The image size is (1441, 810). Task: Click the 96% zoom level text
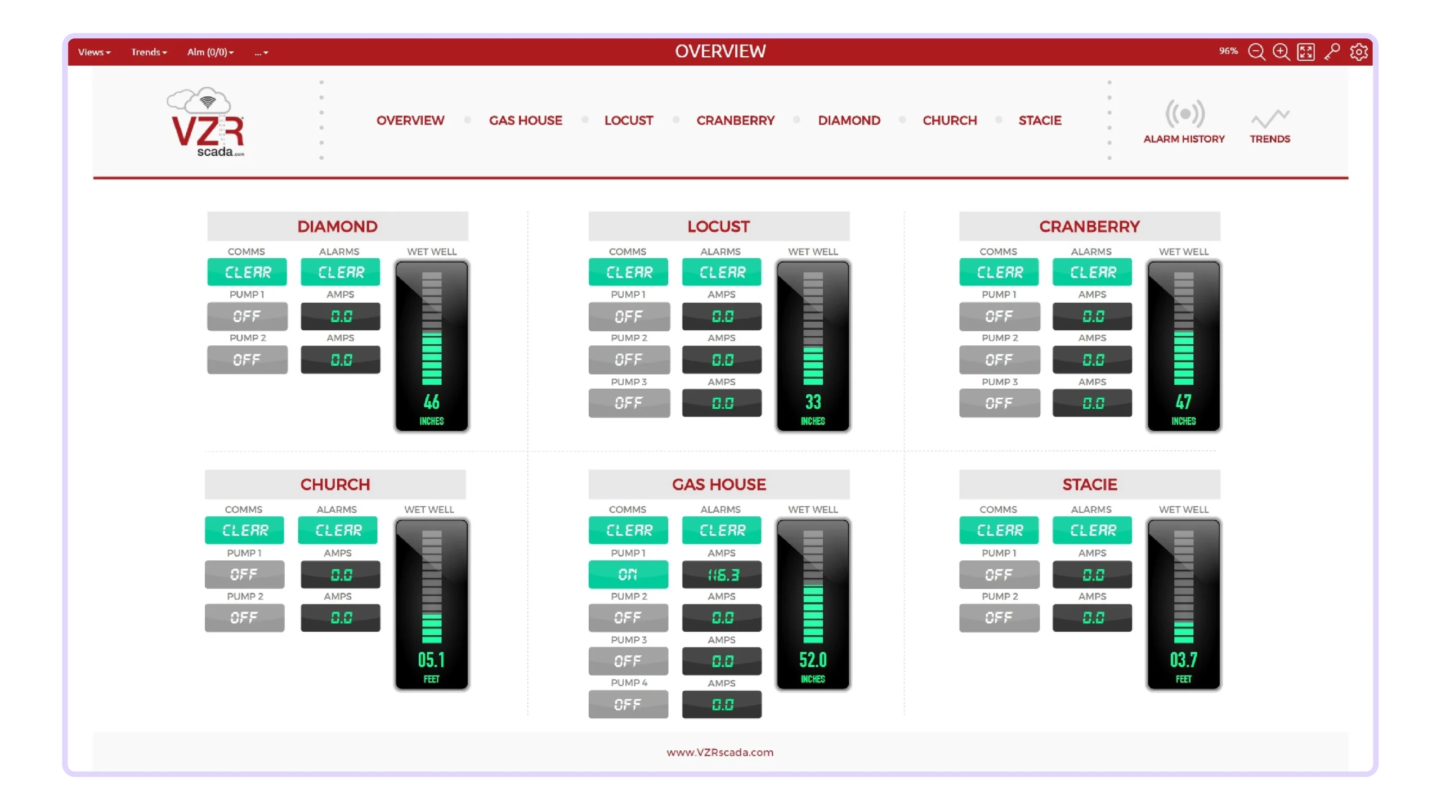click(x=1228, y=51)
